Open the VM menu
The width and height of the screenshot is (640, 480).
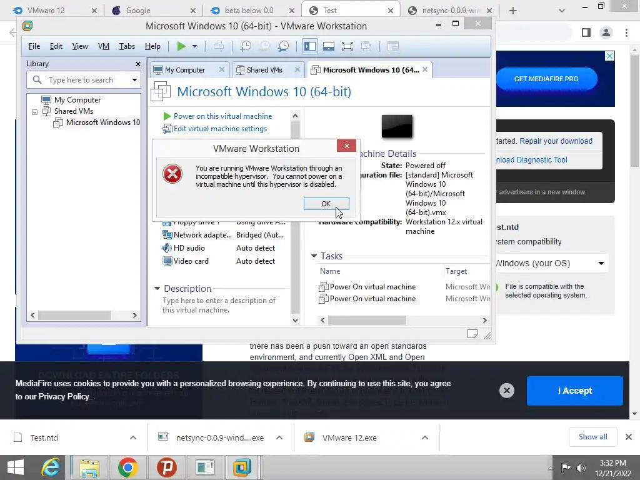click(x=104, y=46)
